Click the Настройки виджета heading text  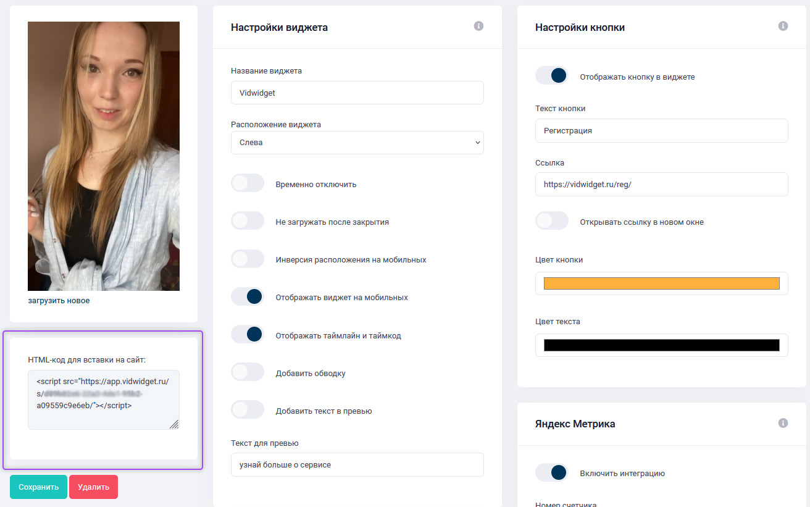click(279, 27)
